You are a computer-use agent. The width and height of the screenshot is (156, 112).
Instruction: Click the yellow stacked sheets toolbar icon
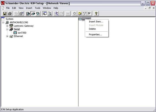[80, 14]
